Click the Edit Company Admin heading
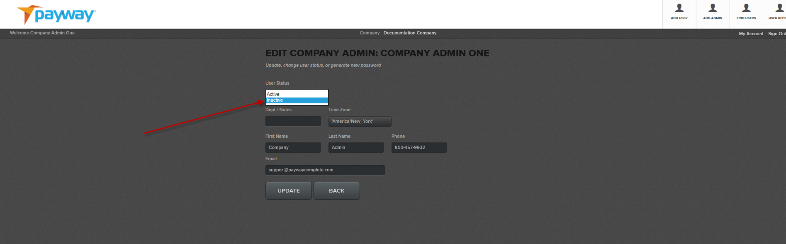Screen dimensions: 786x244 tap(377, 54)
